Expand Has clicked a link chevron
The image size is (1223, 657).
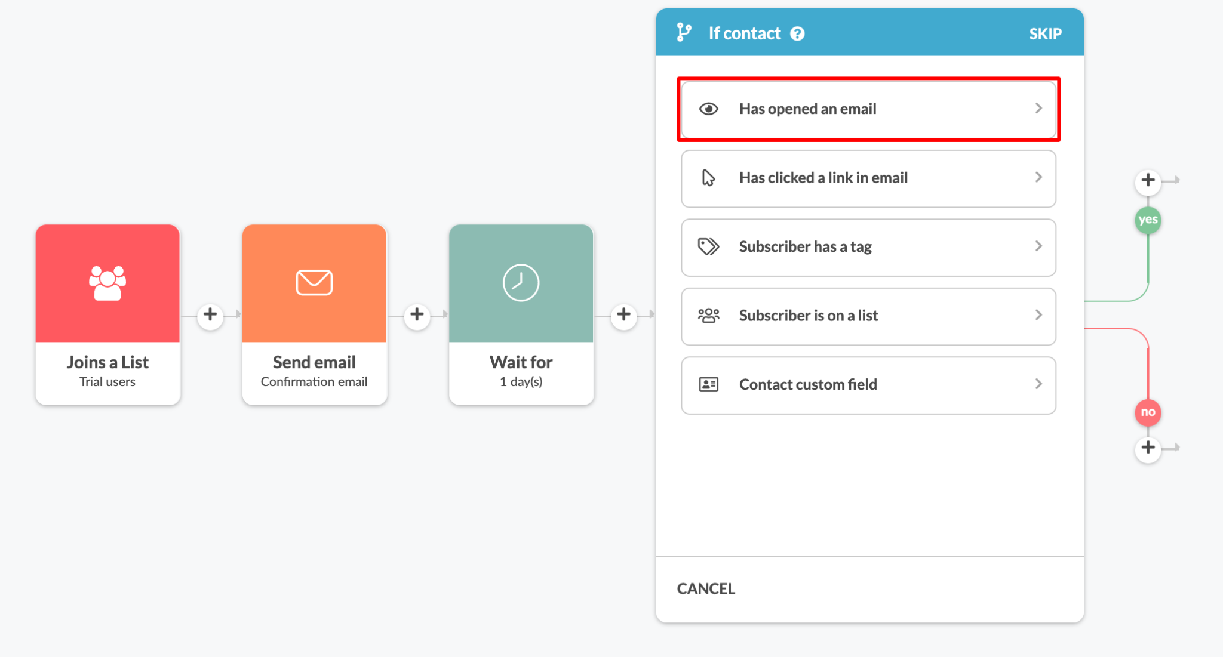pos(1038,177)
